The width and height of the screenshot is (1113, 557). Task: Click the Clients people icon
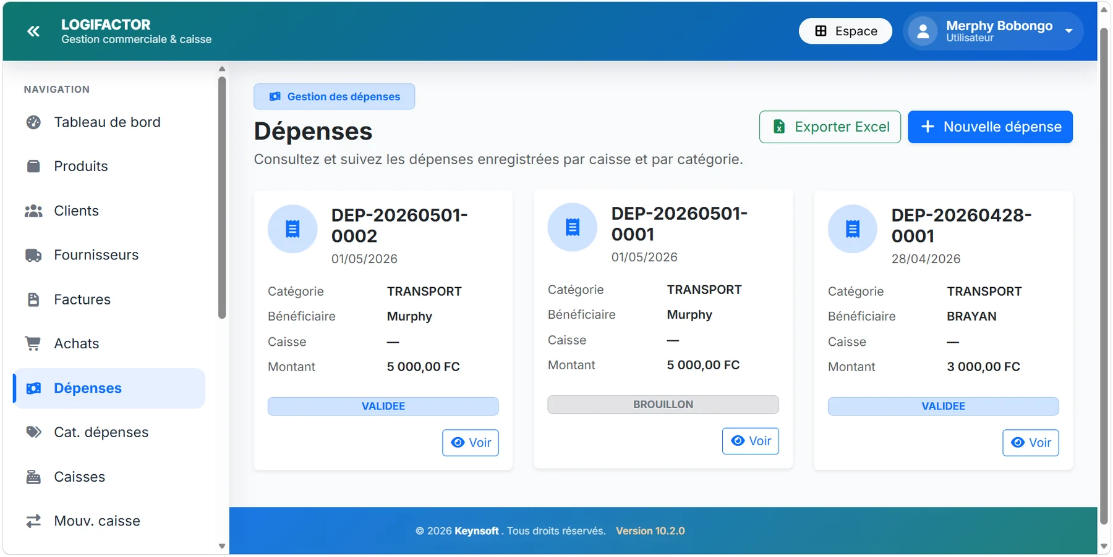pyautogui.click(x=33, y=211)
